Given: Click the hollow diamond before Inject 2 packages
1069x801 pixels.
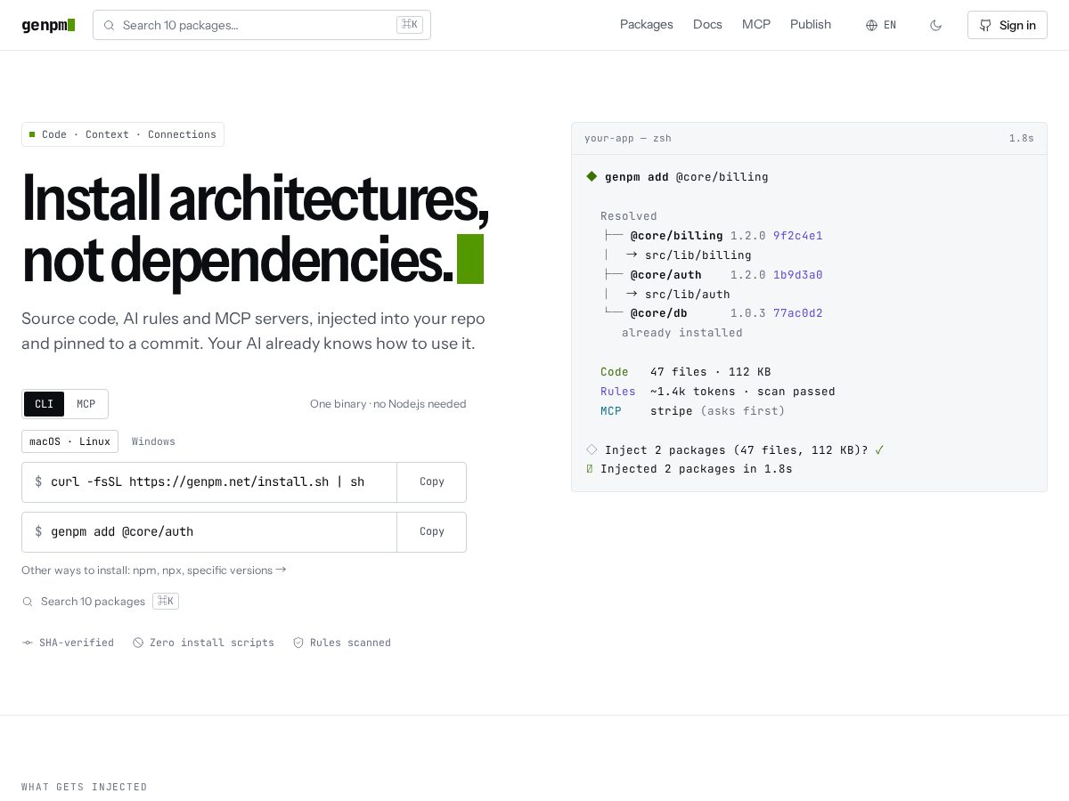Looking at the screenshot, I should [x=592, y=449].
